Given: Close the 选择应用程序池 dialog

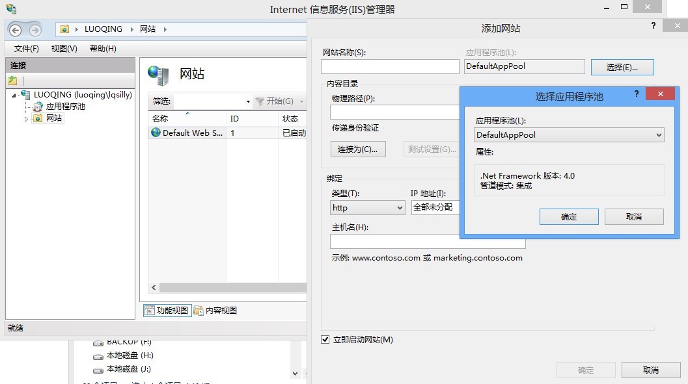Looking at the screenshot, I should click(x=661, y=94).
